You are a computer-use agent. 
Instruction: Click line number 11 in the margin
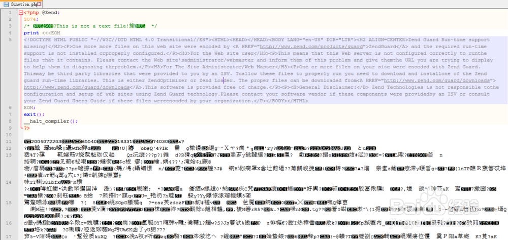click(x=9, y=141)
